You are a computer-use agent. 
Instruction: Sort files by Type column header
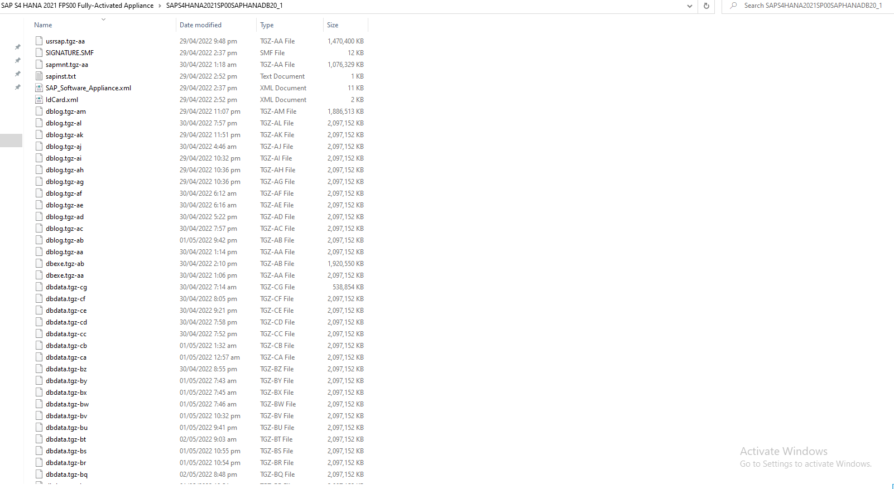(x=267, y=25)
